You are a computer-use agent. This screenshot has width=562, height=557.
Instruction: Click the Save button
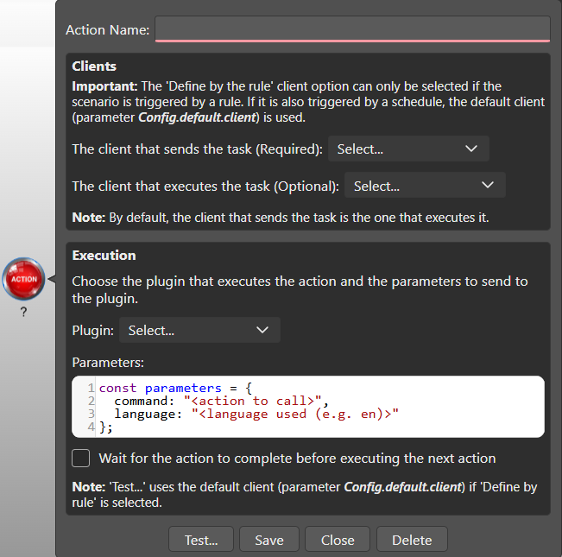click(x=269, y=540)
